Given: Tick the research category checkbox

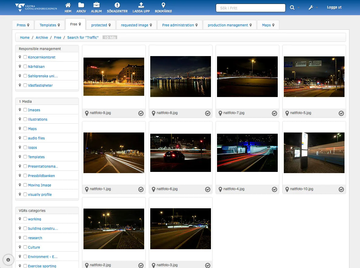Looking at the screenshot, I should [x=25, y=238].
